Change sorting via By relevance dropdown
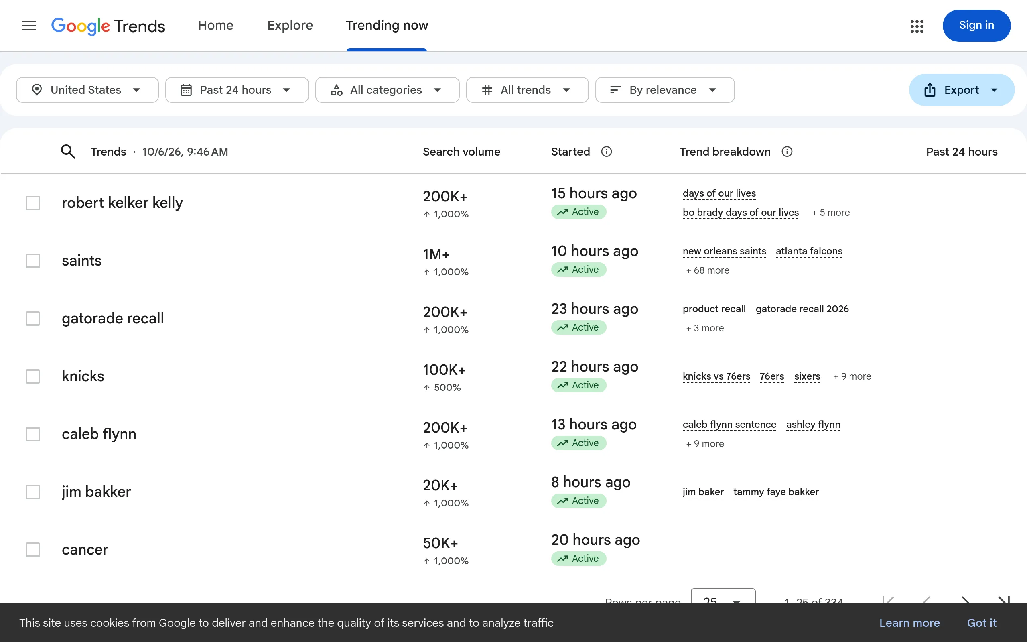The image size is (1027, 642). pyautogui.click(x=665, y=90)
